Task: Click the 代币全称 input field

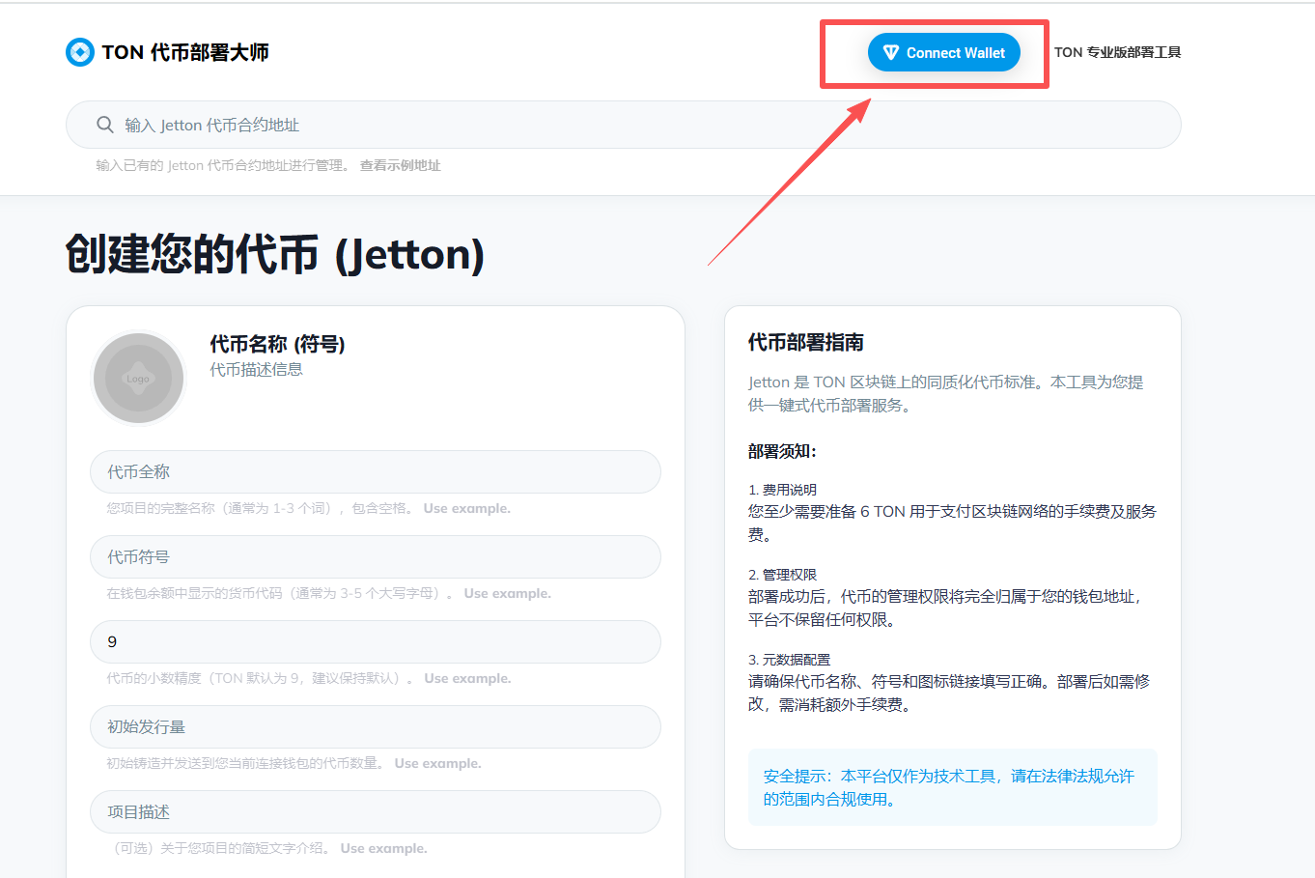Action: 376,472
